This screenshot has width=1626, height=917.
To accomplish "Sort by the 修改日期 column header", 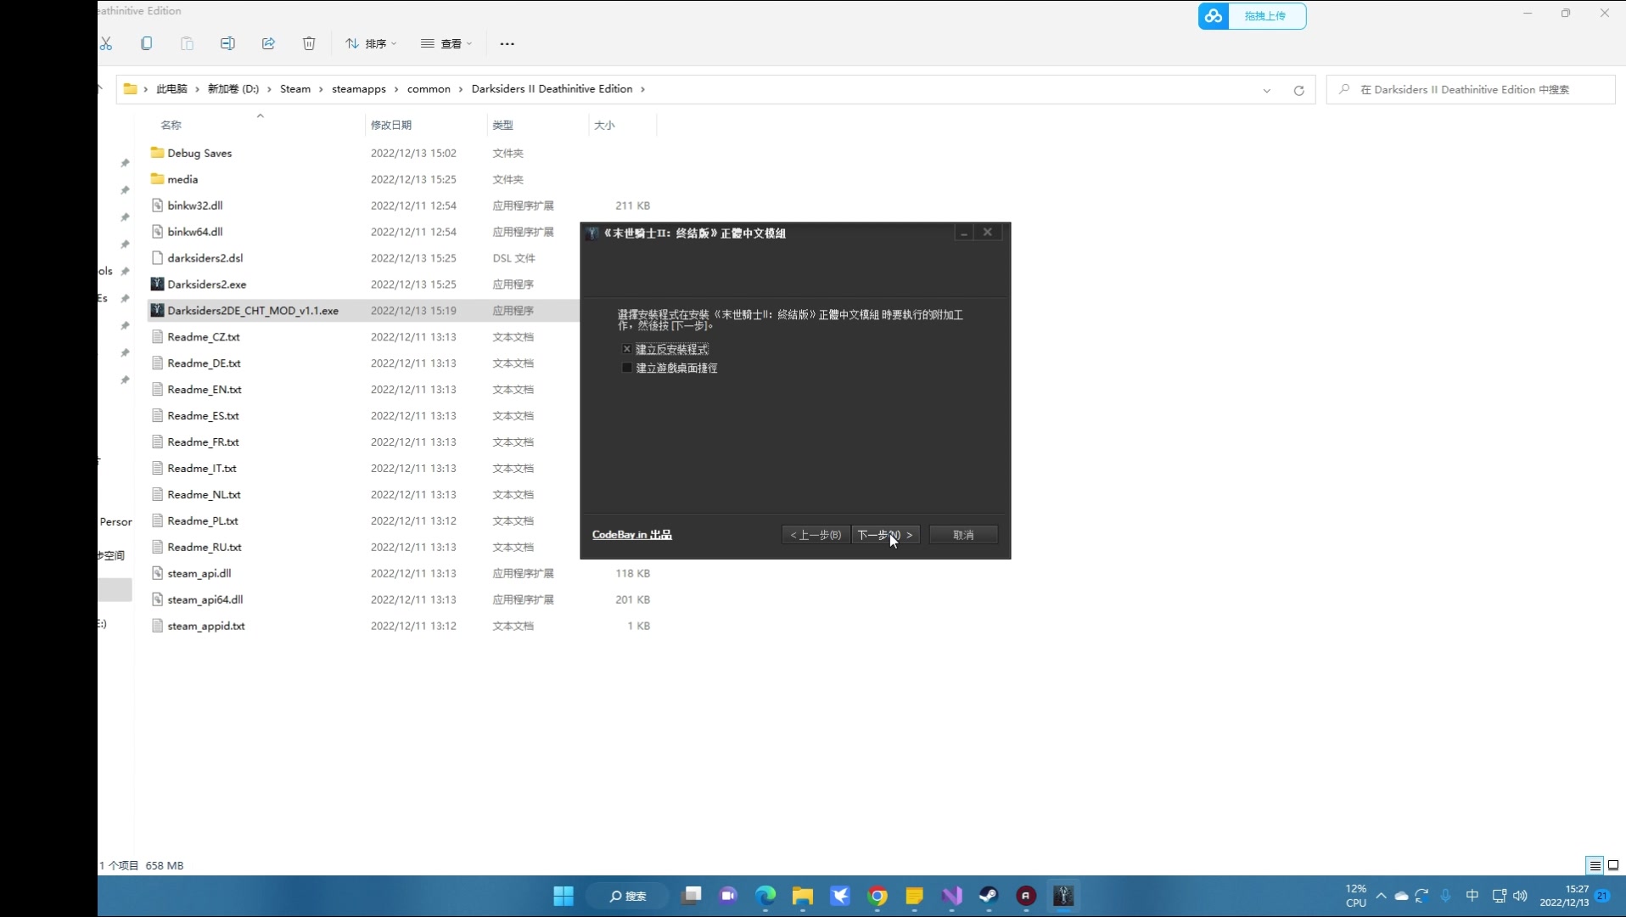I will click(391, 125).
